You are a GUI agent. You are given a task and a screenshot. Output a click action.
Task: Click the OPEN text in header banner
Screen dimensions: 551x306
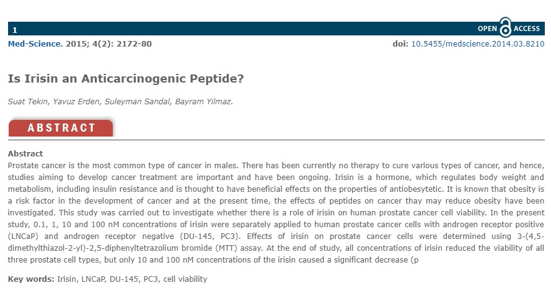pyautogui.click(x=487, y=29)
